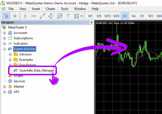Draw a vertical line tool

tap(25, 16)
